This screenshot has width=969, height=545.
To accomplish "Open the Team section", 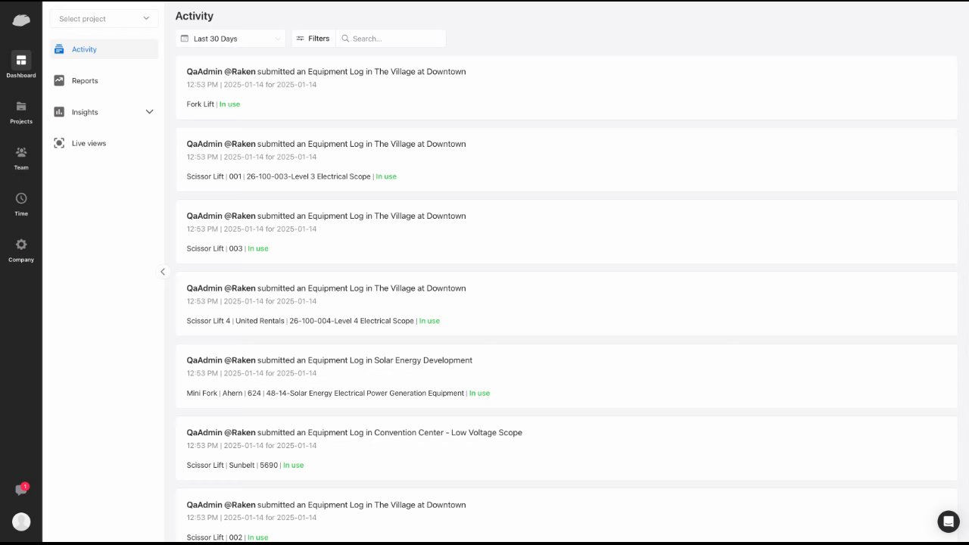I will point(21,157).
